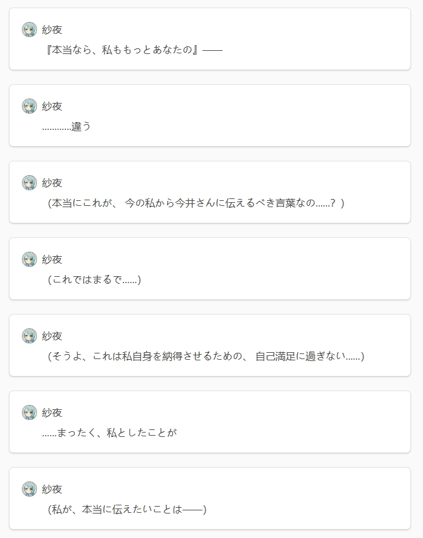Click the name 紗夜 above the 自己満足 line
423x538 pixels.
52,336
